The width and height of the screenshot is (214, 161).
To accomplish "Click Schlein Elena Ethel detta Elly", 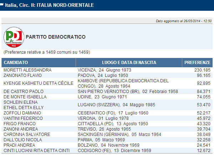I will pyautogui.click(x=23, y=105).
